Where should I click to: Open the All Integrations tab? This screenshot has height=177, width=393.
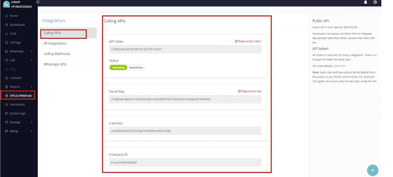click(x=55, y=43)
